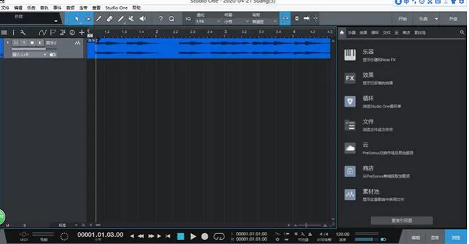Switch to the 循环 browser tab
469x244 pixels.
click(x=375, y=33)
